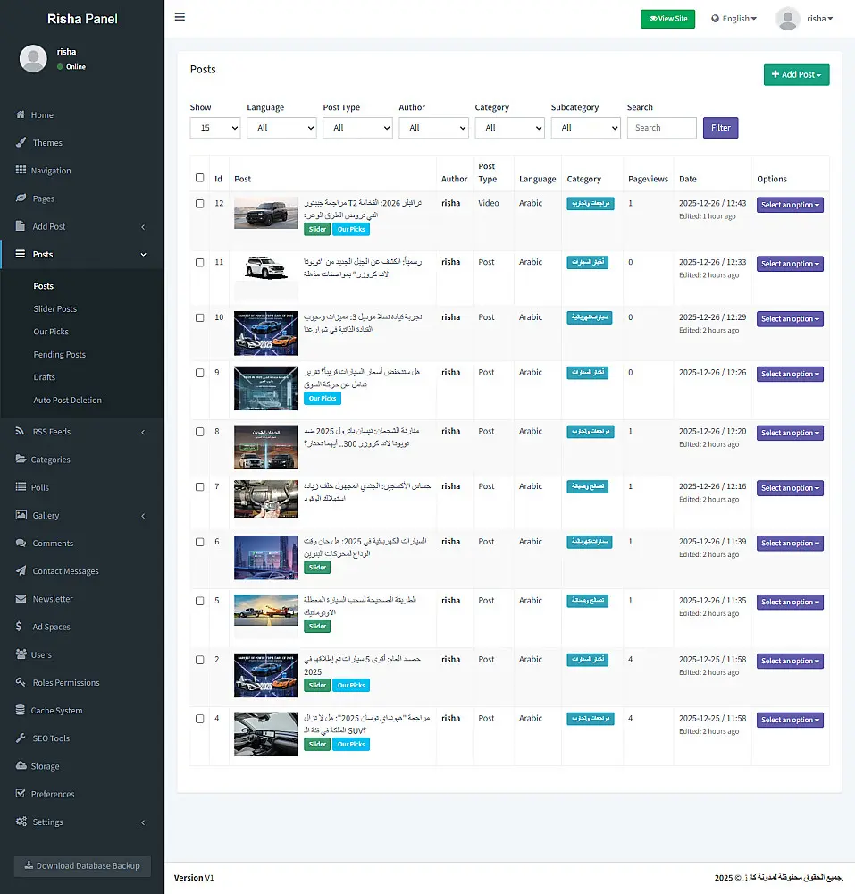Open the Add Post dropdown button
The height and width of the screenshot is (894, 855).
pyautogui.click(x=796, y=75)
